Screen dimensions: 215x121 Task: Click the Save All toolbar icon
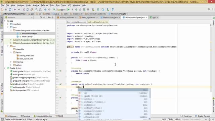coord(6,9)
